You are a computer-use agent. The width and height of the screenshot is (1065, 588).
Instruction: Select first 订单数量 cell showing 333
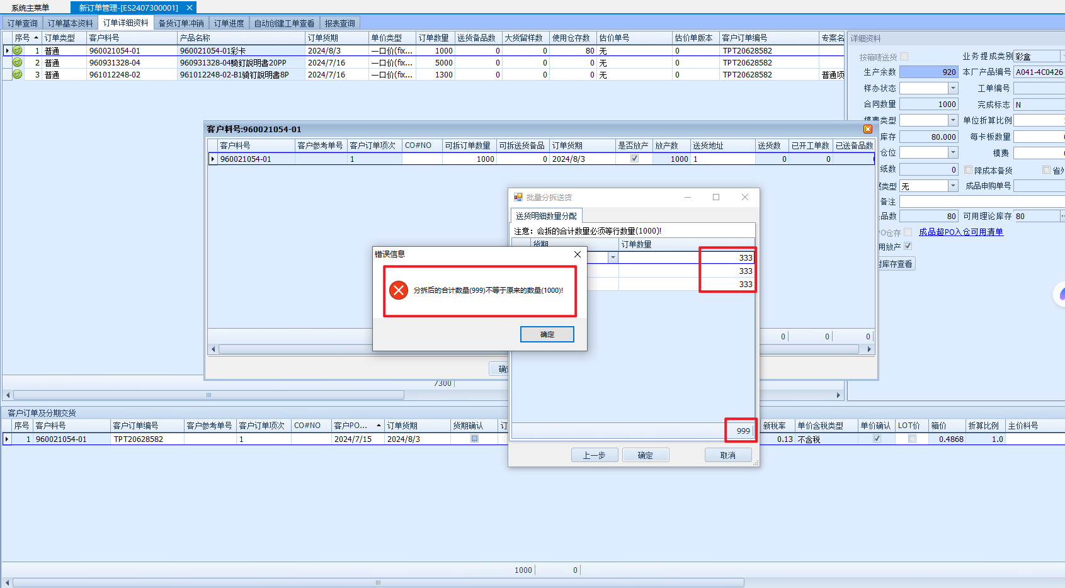(686, 257)
